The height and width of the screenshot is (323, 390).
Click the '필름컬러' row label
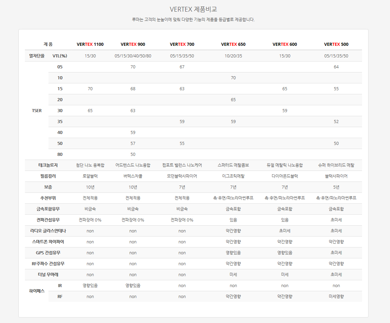48,176
